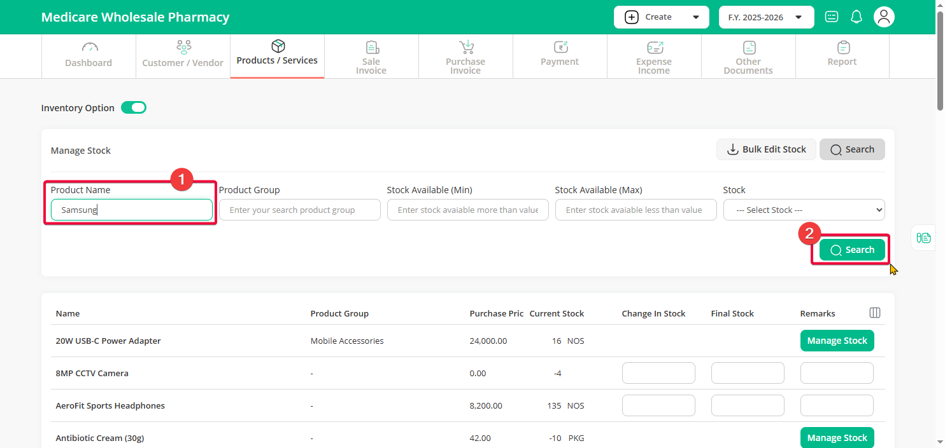Toggle the Inventory Option switch
This screenshot has width=945, height=448.
pyautogui.click(x=134, y=108)
